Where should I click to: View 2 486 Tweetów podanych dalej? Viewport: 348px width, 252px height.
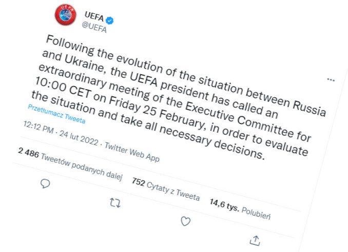pos(70,164)
